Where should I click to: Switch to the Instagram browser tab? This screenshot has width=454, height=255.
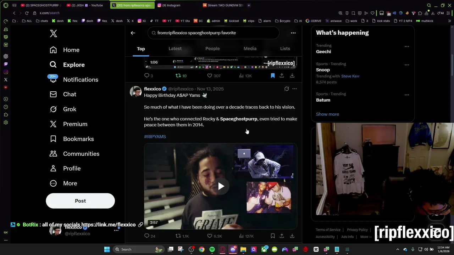pyautogui.click(x=171, y=5)
